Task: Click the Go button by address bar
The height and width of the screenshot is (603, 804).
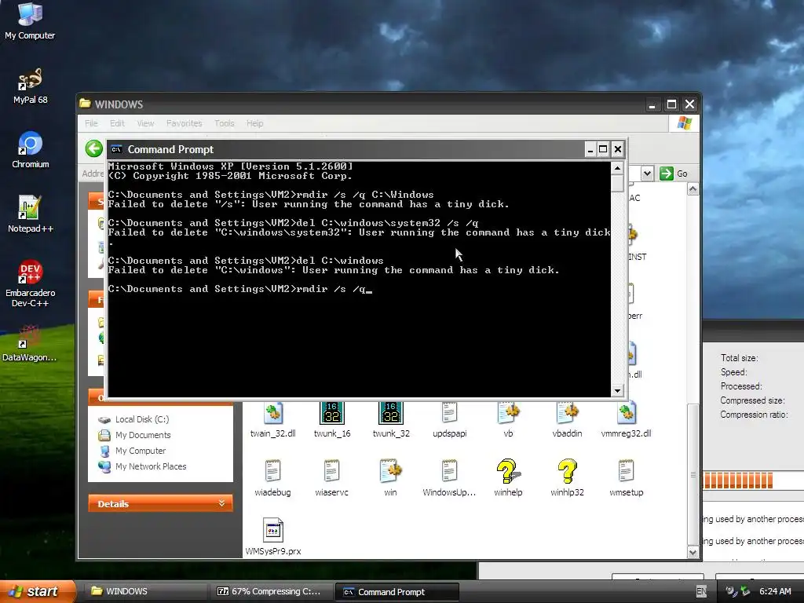Action: coord(674,174)
